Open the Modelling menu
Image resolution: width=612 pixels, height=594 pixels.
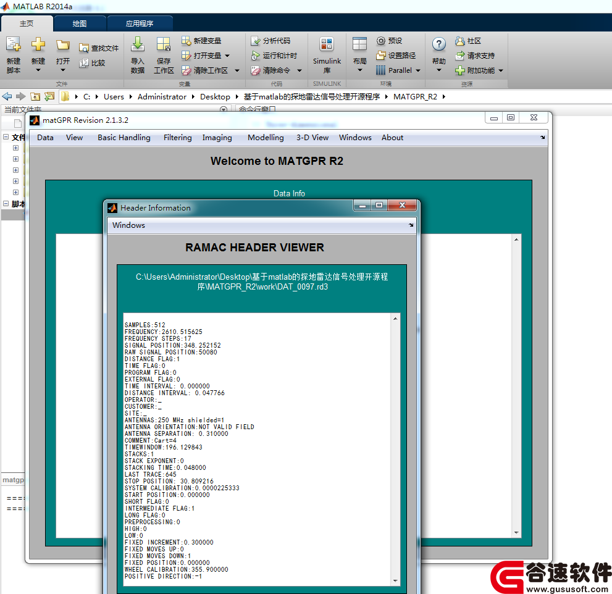266,137
